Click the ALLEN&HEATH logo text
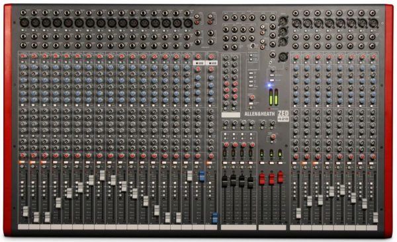The width and height of the screenshot is (397, 242). pos(259,114)
